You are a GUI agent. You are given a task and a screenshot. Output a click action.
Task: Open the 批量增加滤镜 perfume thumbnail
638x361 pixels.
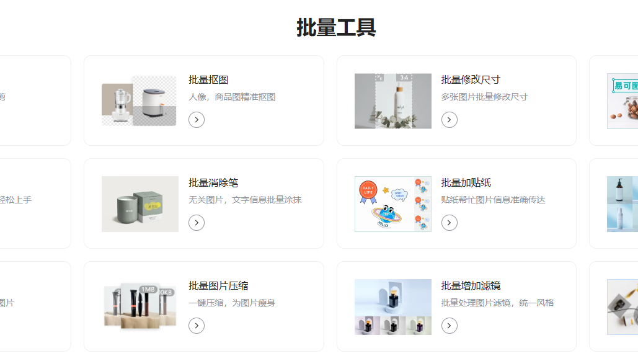393,307
